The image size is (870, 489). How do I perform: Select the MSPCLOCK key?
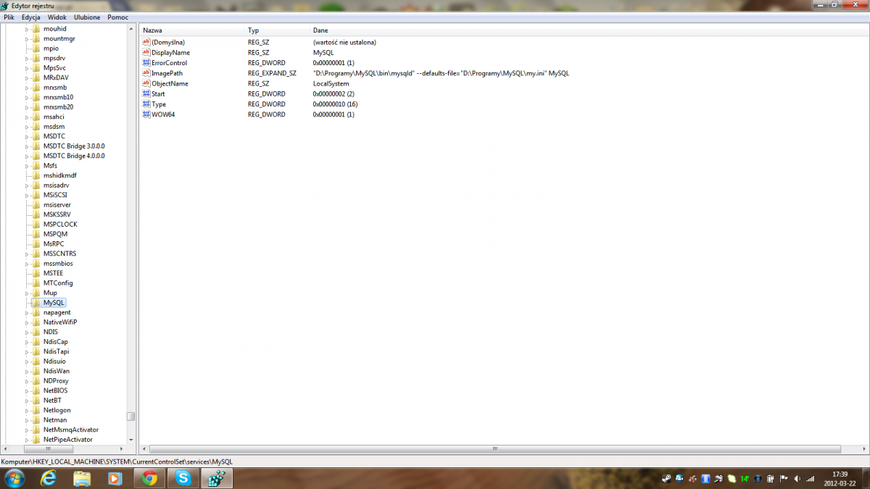click(x=60, y=225)
